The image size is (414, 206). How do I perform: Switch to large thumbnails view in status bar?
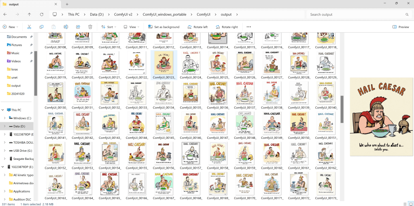[410, 204]
